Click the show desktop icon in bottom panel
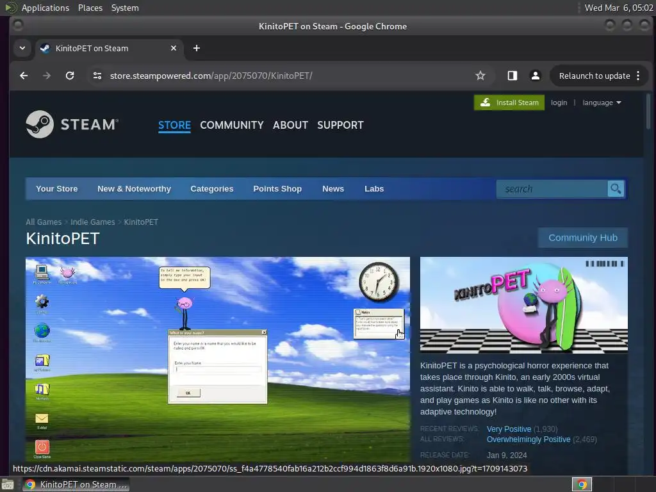656x492 pixels. (x=7, y=484)
